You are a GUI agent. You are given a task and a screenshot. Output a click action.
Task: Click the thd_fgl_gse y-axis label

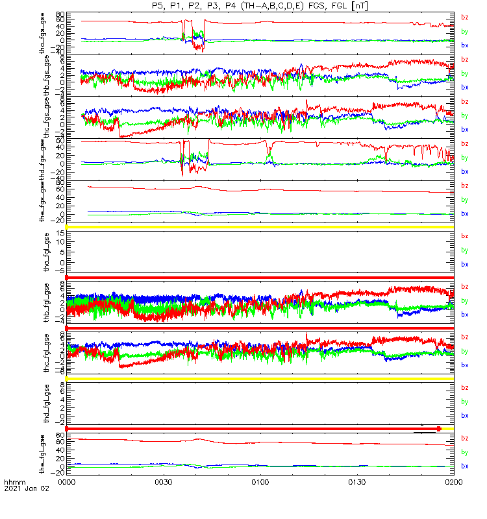pos(46,404)
